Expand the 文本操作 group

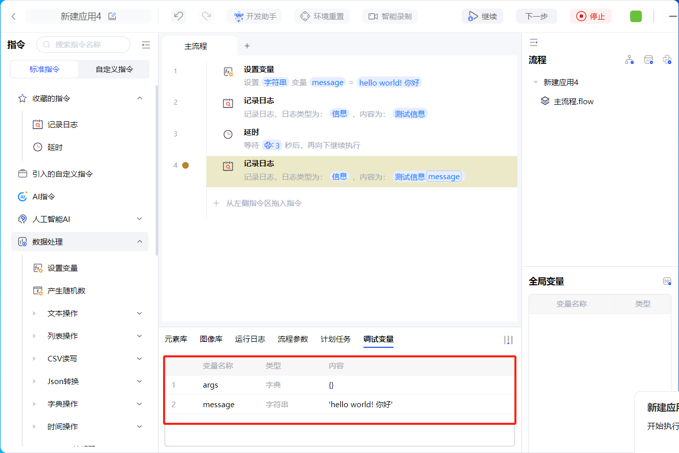click(x=139, y=313)
